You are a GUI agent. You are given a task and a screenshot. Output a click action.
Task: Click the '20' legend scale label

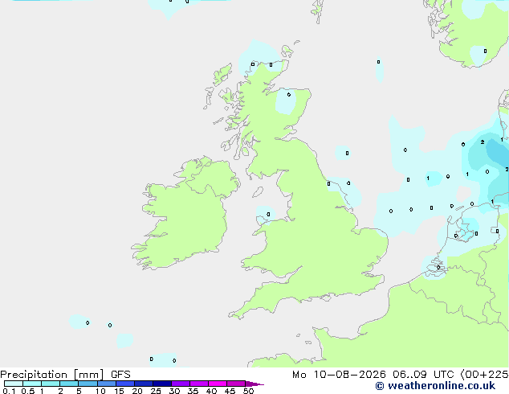(137, 391)
